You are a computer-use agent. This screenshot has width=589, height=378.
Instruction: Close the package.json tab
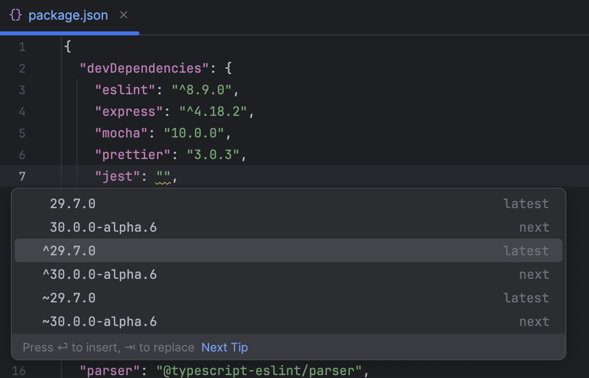[x=123, y=15]
